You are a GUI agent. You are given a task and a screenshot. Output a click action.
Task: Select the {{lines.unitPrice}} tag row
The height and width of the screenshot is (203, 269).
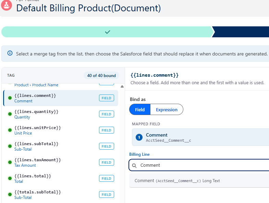coord(61,130)
